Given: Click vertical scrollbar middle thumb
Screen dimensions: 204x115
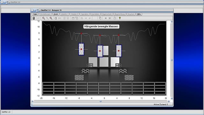Looking at the screenshot, I should pos(172,60).
